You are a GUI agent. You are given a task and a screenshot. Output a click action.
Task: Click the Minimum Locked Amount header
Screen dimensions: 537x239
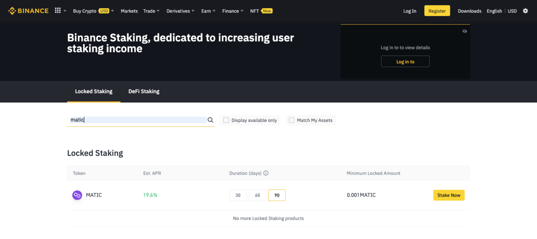tap(374, 173)
